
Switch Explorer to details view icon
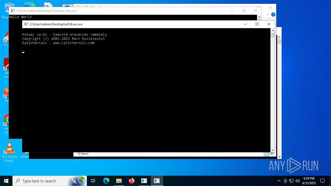267,154
